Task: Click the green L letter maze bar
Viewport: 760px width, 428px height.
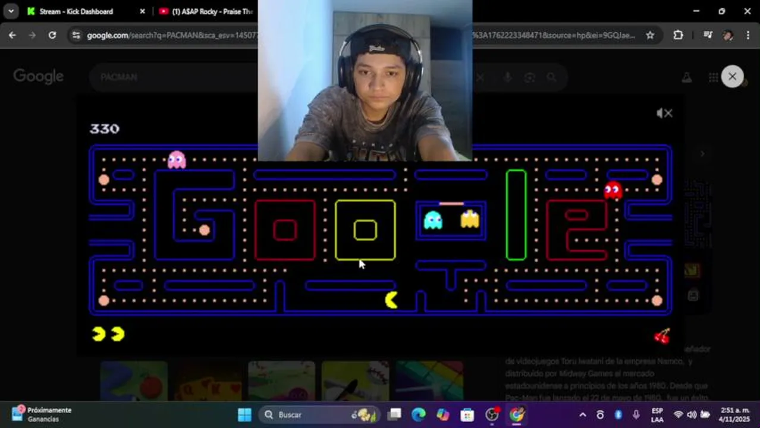Action: [x=516, y=215]
